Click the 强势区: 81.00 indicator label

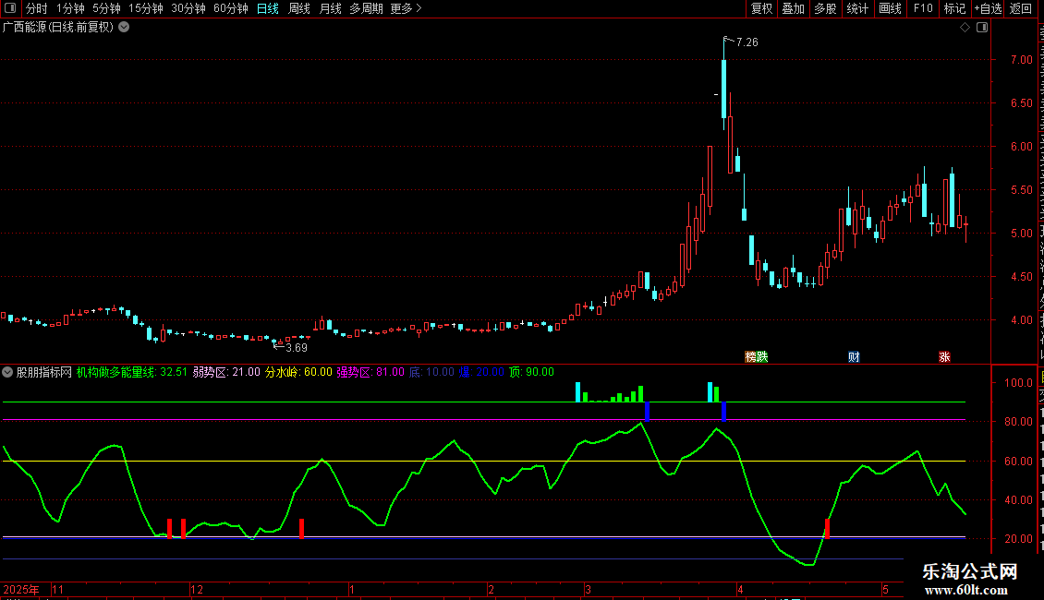click(370, 373)
